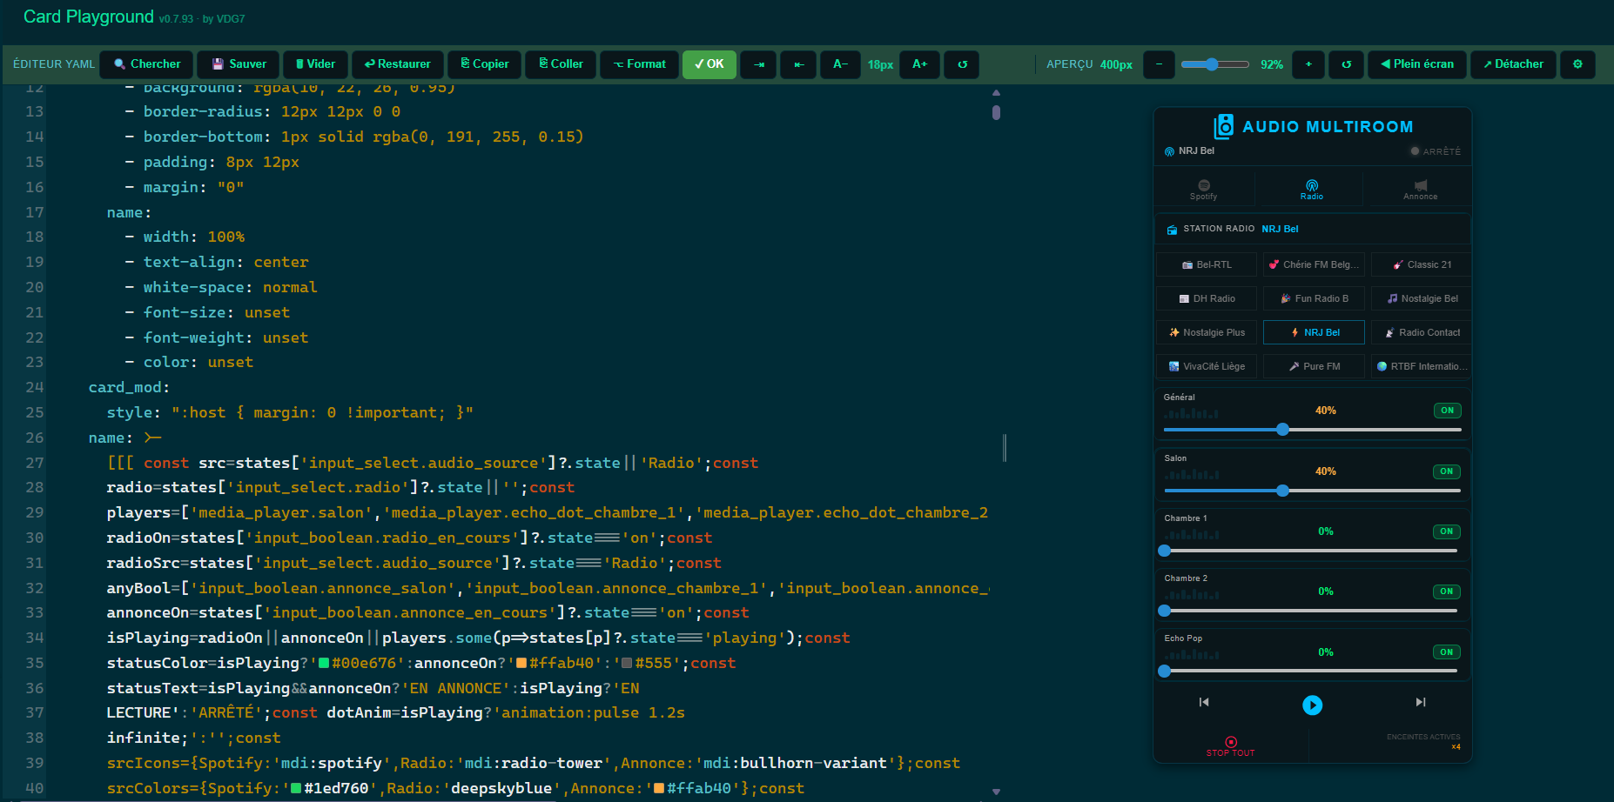Switch to the Spotify source tab

1204,189
